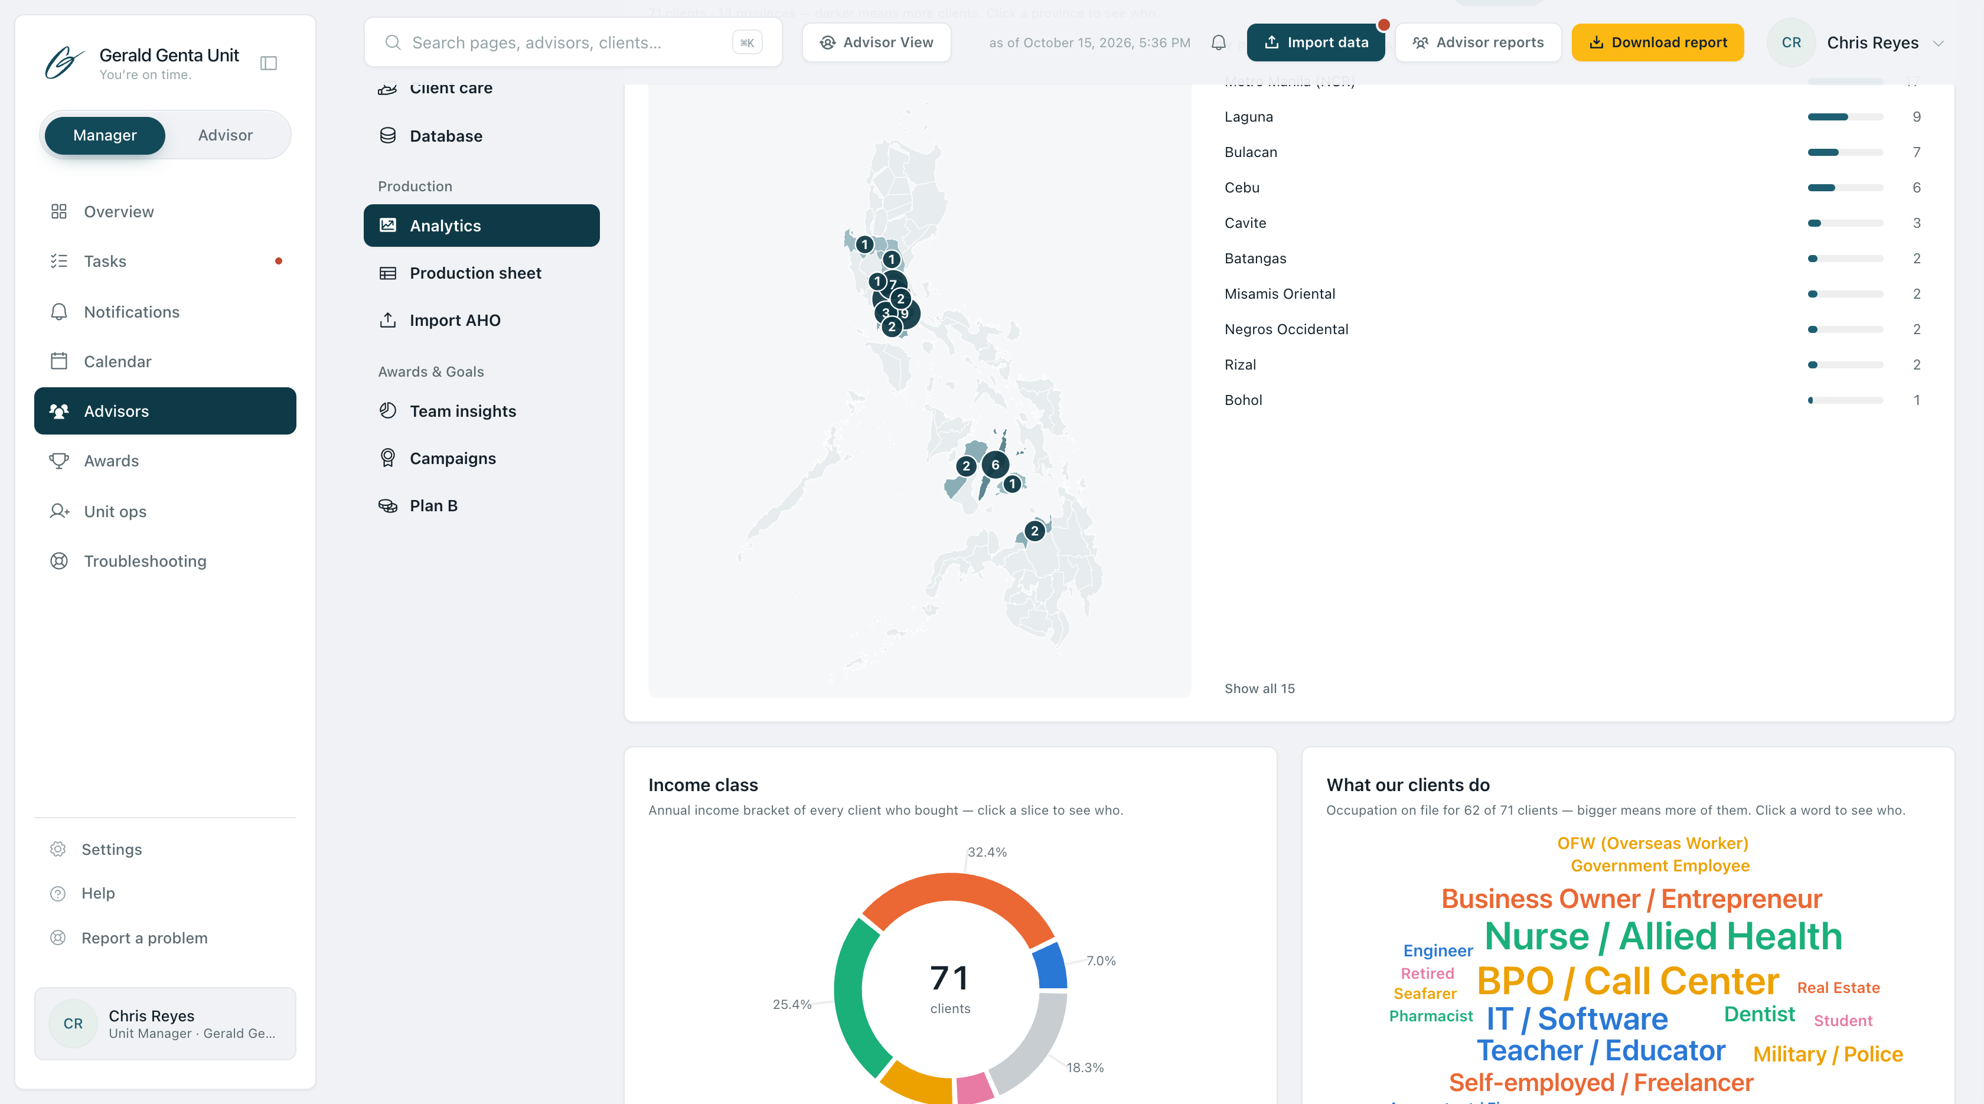
Task: Open the Campaigns page
Action: pos(481,458)
